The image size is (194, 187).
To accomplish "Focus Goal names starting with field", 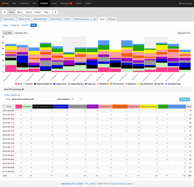I will click(x=45, y=99).
